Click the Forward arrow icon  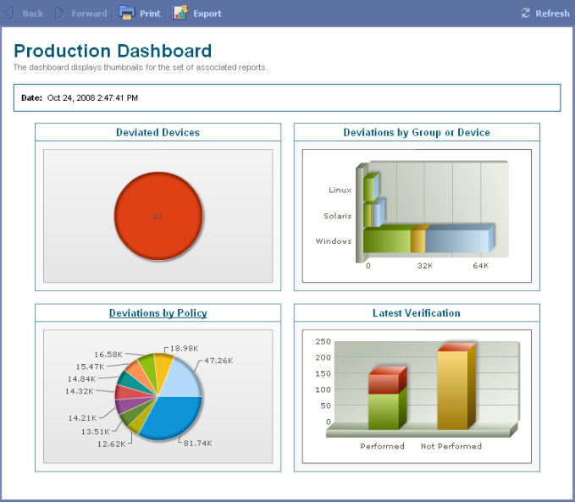click(x=60, y=13)
